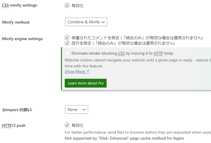Click the Not supported by Disk: Enhanced note
Image resolution: width=211 pixels, height=143 pixels.
coord(125,138)
